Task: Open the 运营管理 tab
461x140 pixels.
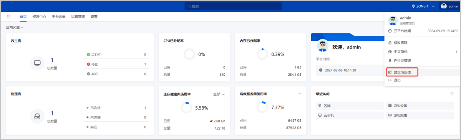Action: coord(78,17)
